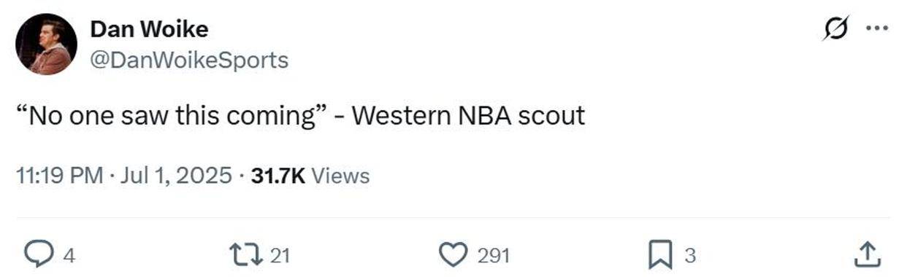Open the Grok explain-post icon
Image resolution: width=907 pixels, height=277 pixels.
tap(833, 29)
